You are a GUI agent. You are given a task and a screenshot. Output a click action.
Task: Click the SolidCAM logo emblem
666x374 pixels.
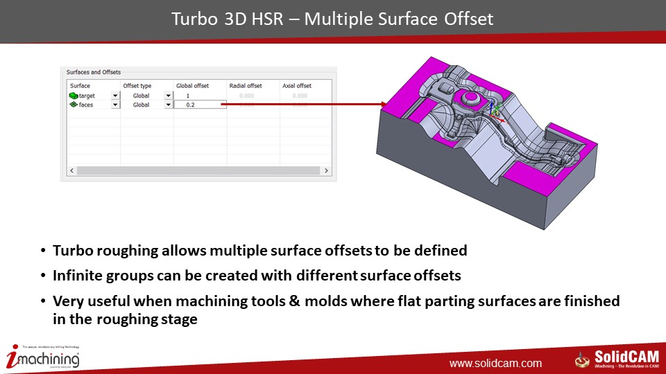(x=582, y=359)
